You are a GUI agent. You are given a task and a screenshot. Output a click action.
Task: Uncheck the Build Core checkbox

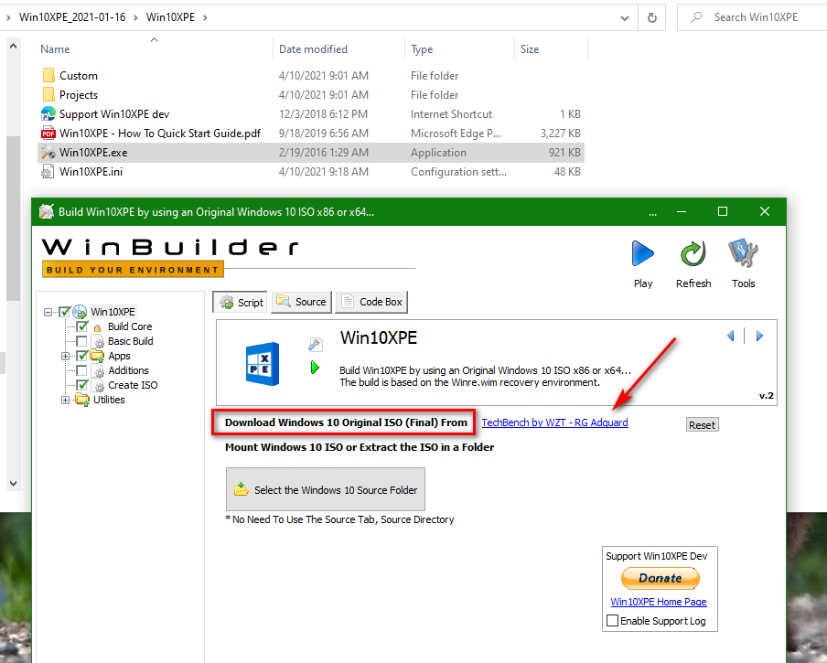[81, 326]
